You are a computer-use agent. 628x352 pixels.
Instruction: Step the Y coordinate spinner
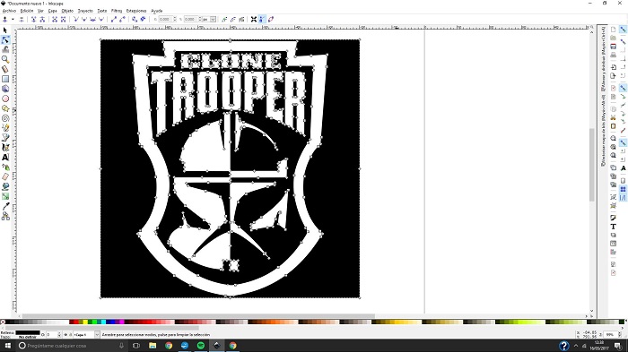pyautogui.click(x=199, y=19)
